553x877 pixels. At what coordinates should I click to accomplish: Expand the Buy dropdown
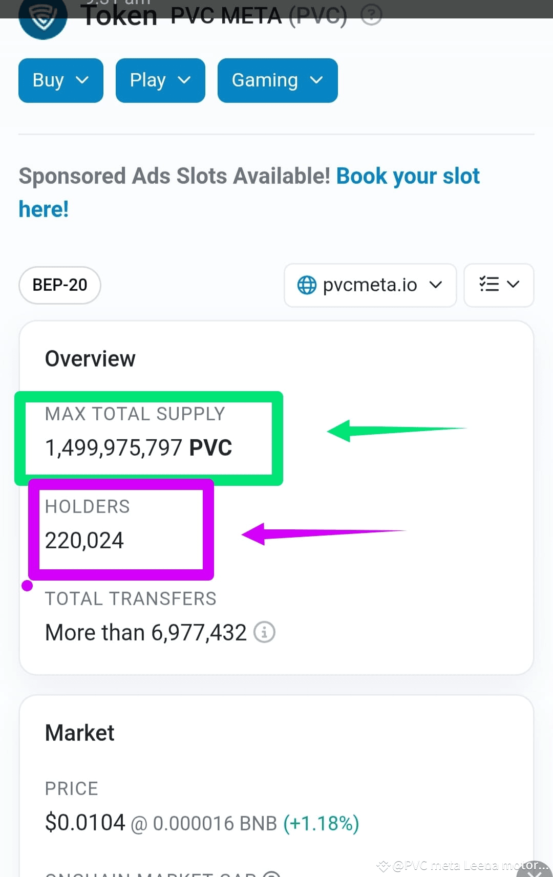(x=60, y=80)
